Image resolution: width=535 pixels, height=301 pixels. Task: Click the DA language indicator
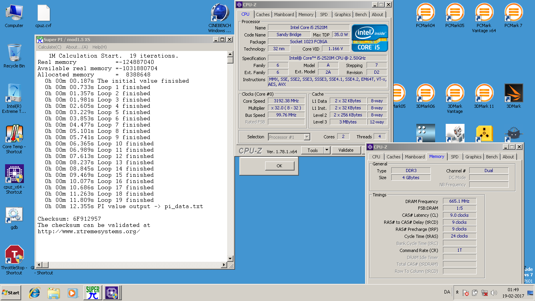click(x=447, y=292)
